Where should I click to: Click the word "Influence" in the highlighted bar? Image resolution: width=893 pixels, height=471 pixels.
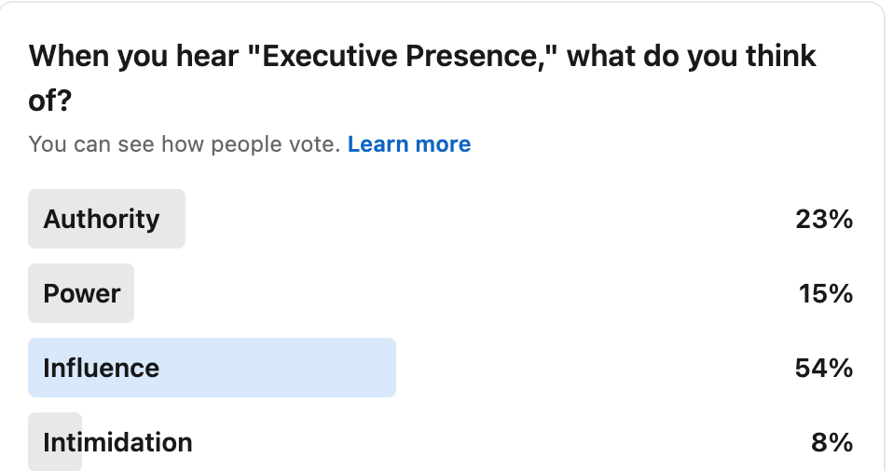pos(101,368)
